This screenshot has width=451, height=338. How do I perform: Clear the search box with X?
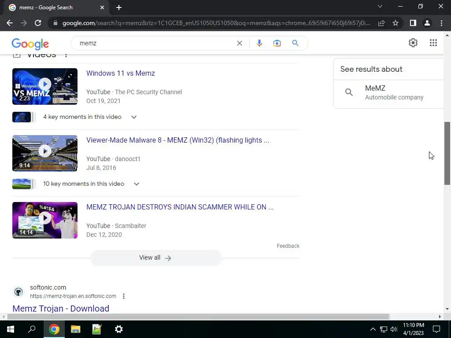[239, 43]
